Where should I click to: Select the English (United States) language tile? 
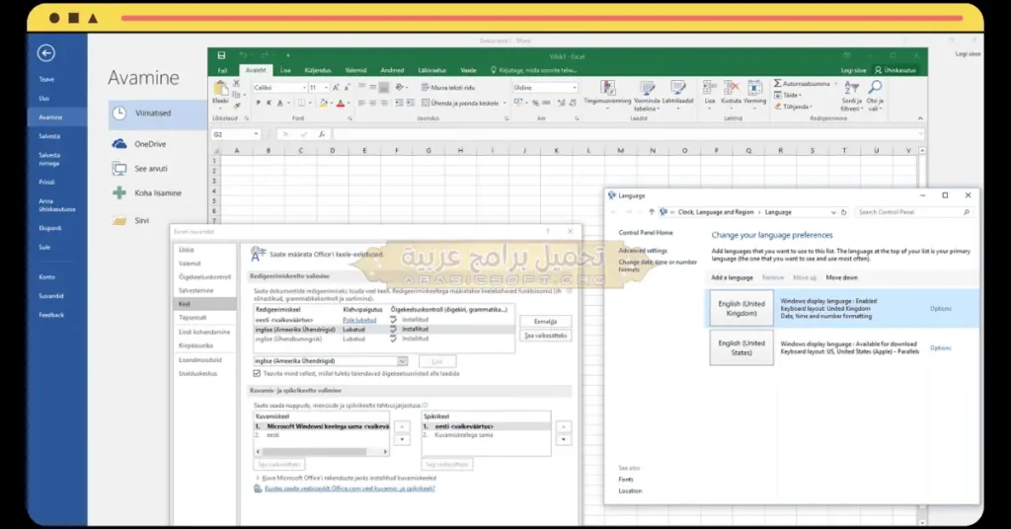point(741,348)
